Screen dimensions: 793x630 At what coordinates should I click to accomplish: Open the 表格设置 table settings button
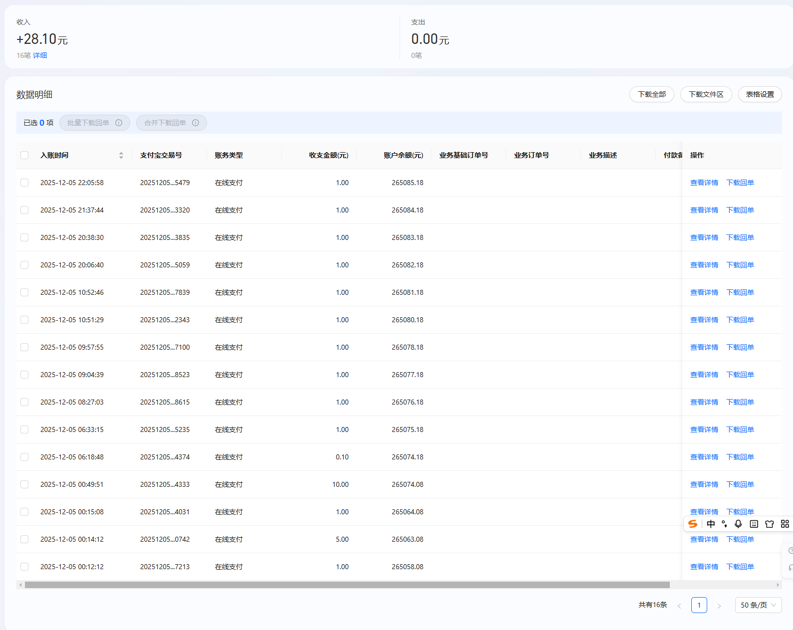[760, 94]
